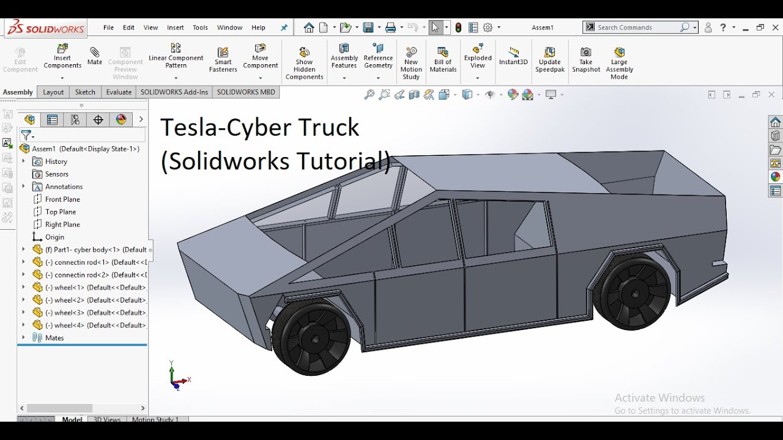Expand Linear Component Pattern dropdown arrow
Screen dimensions: 783x440
pyautogui.click(x=176, y=78)
